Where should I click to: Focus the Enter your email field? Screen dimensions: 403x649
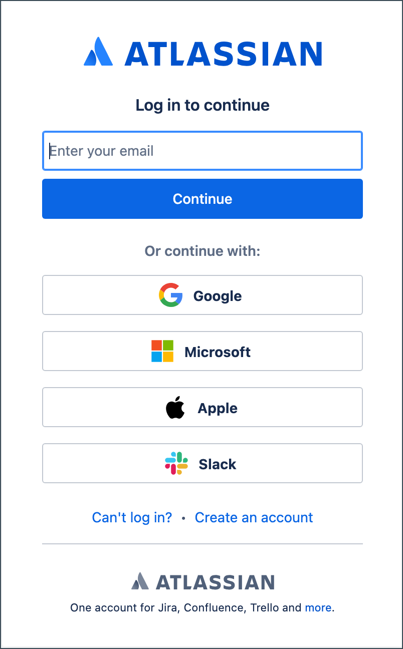pos(203,151)
